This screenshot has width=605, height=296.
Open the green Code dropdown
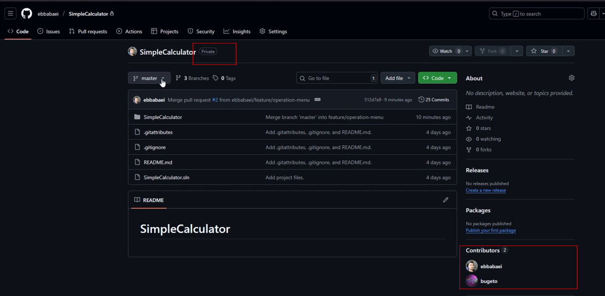click(437, 78)
